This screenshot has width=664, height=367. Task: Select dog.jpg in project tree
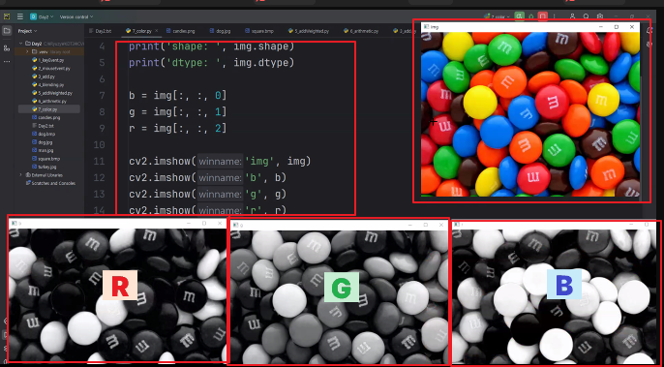(x=44, y=142)
